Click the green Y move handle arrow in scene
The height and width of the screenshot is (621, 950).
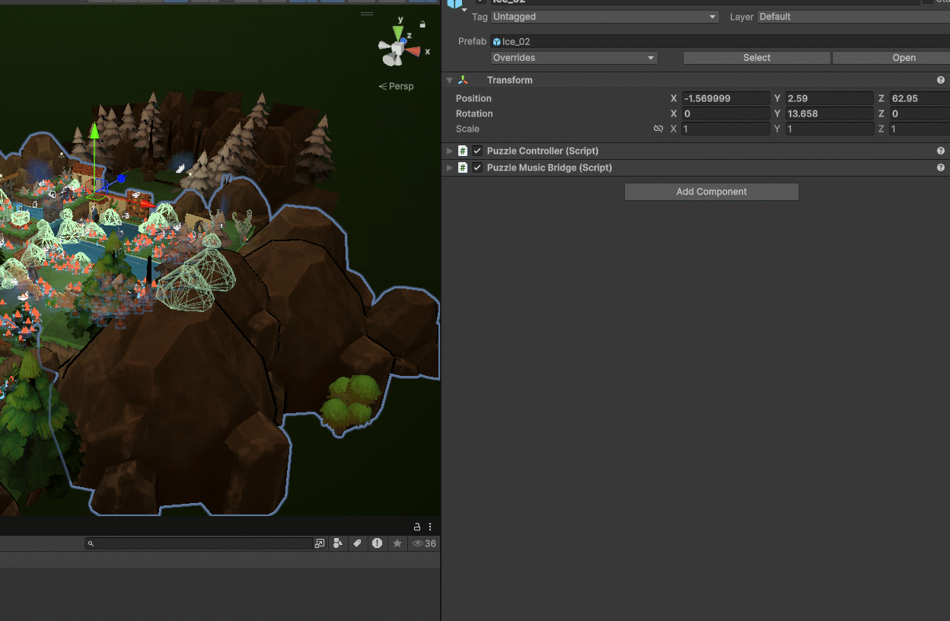pyautogui.click(x=94, y=131)
